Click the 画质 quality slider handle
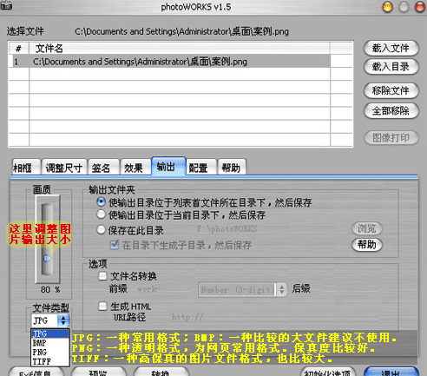 click(x=48, y=258)
